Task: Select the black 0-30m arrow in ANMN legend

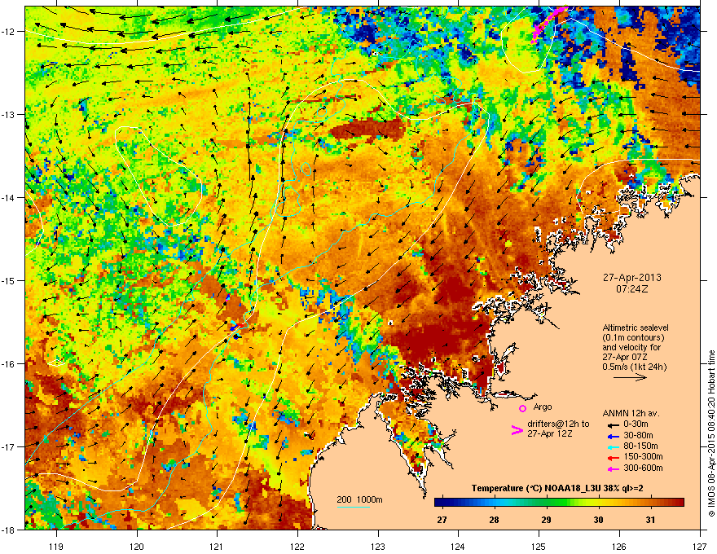Action: 614,424
